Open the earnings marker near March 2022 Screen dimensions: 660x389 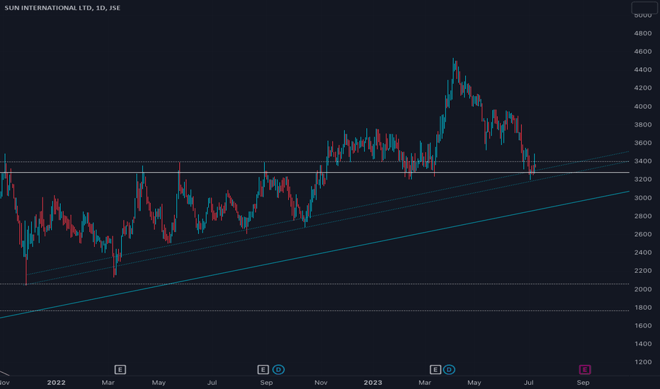click(120, 370)
